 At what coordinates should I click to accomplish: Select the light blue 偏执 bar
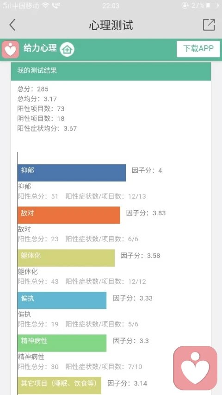(62, 300)
